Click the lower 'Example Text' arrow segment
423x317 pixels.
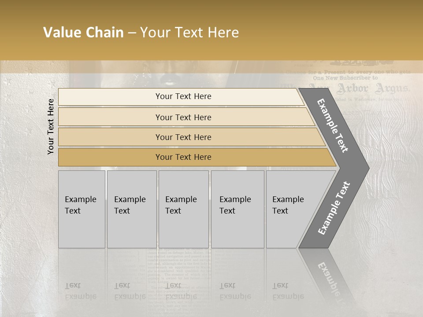pyautogui.click(x=334, y=208)
